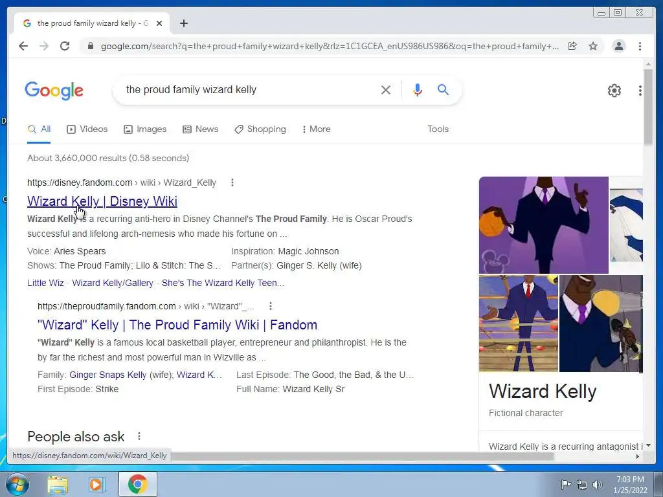Open Google quick settings gear

[614, 90]
